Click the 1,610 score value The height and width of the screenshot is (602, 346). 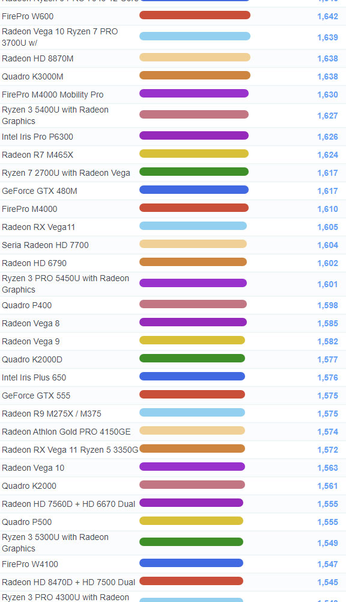(x=327, y=209)
